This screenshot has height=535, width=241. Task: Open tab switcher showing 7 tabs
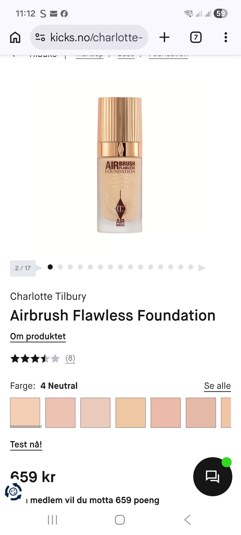coord(196,37)
